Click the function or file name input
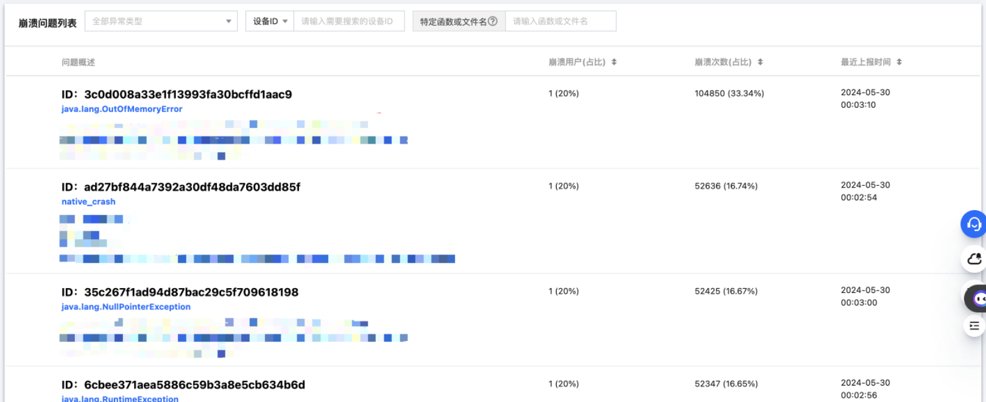 click(x=560, y=21)
